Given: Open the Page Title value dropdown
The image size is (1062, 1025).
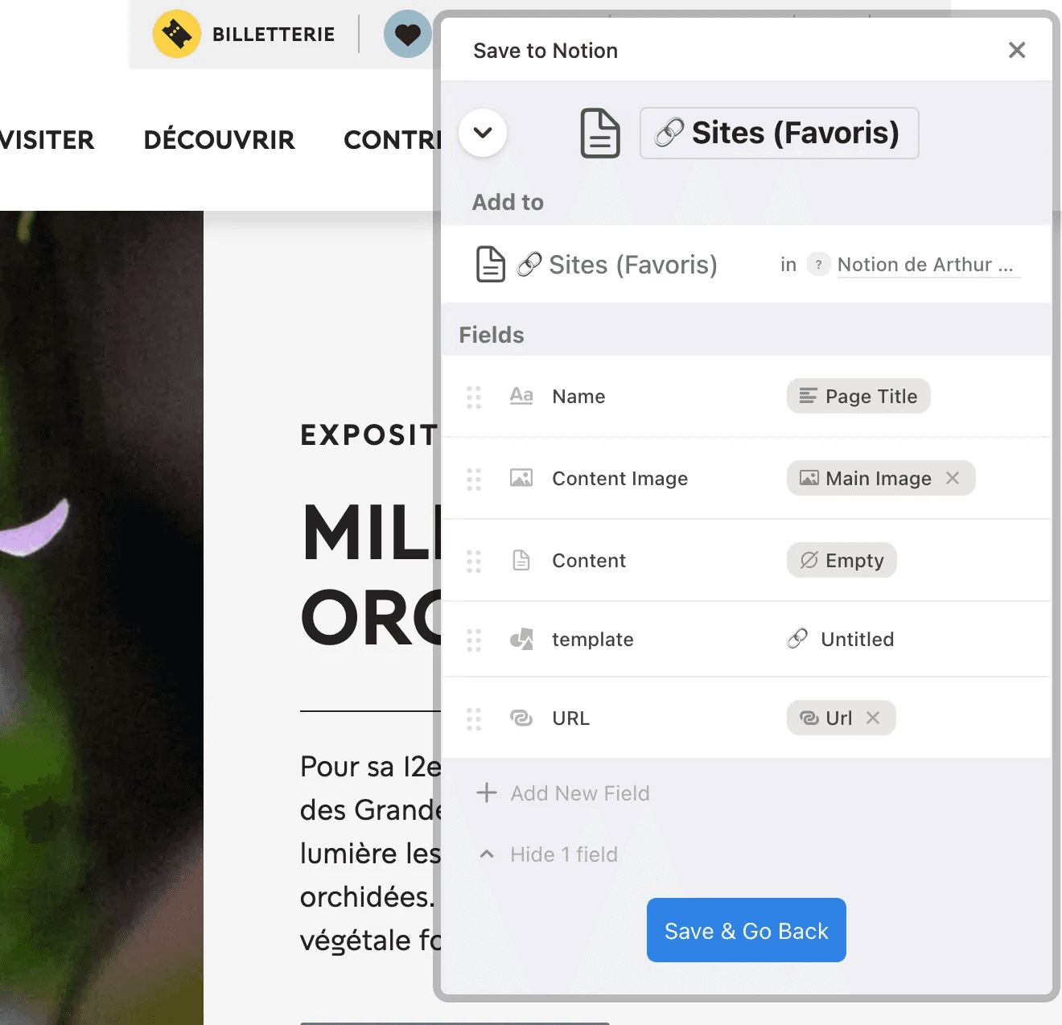Looking at the screenshot, I should (858, 396).
